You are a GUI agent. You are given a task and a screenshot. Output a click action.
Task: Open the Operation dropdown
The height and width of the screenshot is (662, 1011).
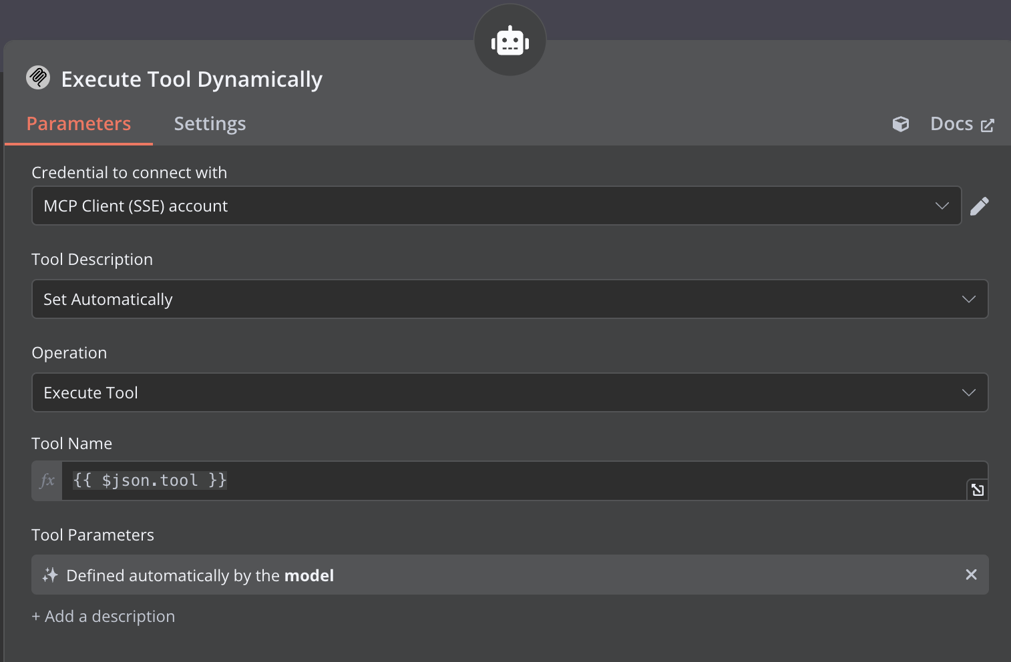[x=968, y=392]
